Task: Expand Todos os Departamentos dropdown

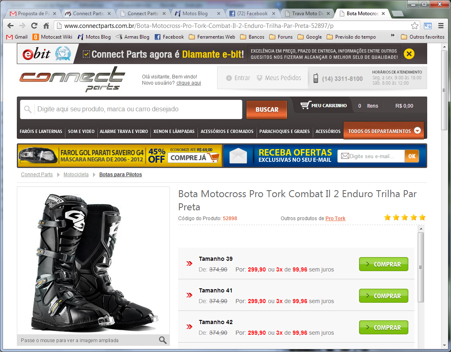Action: [x=384, y=131]
